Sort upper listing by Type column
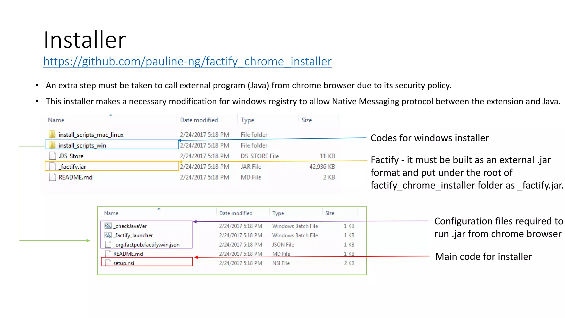Screen dimensions: 565x318 point(247,120)
